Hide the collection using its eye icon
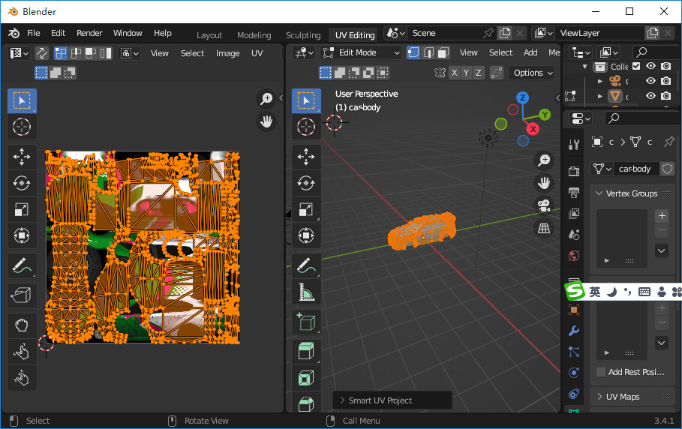Viewport: 682px width, 429px height. click(x=650, y=66)
